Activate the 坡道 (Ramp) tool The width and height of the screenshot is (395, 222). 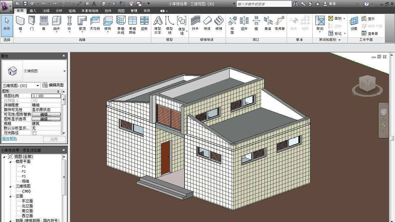tap(207, 22)
